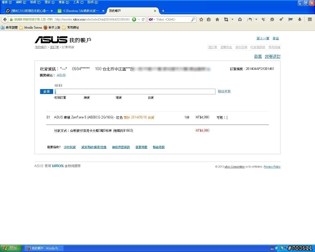Click 聯絡客服 in the bottom help row
315x252 pixels.
(x=158, y=147)
